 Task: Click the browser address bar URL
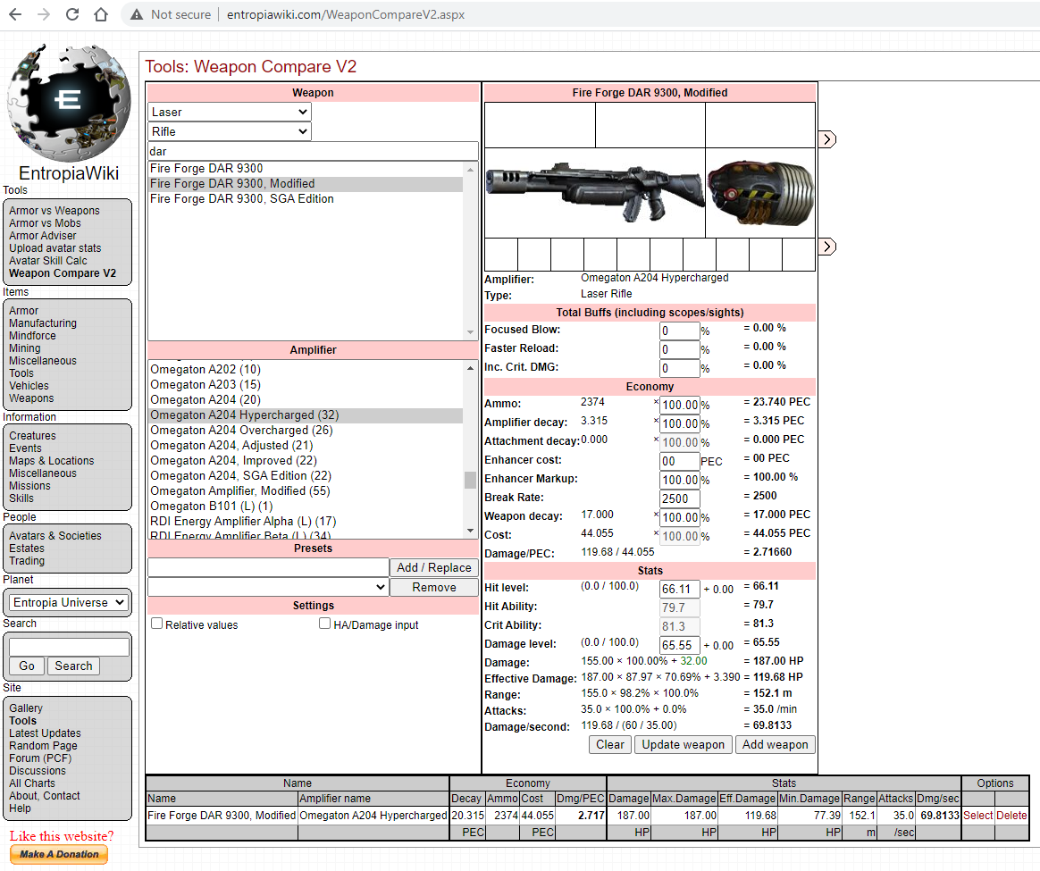pyautogui.click(x=346, y=14)
